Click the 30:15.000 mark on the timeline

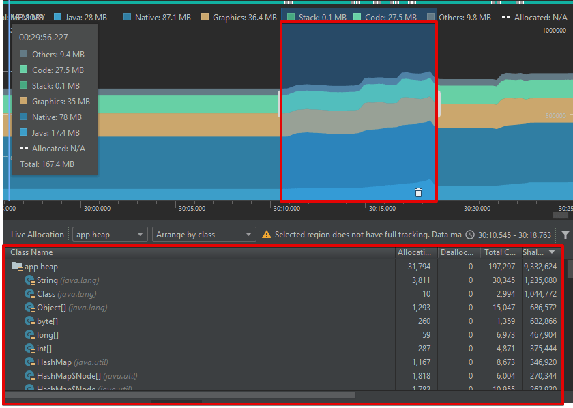382,209
